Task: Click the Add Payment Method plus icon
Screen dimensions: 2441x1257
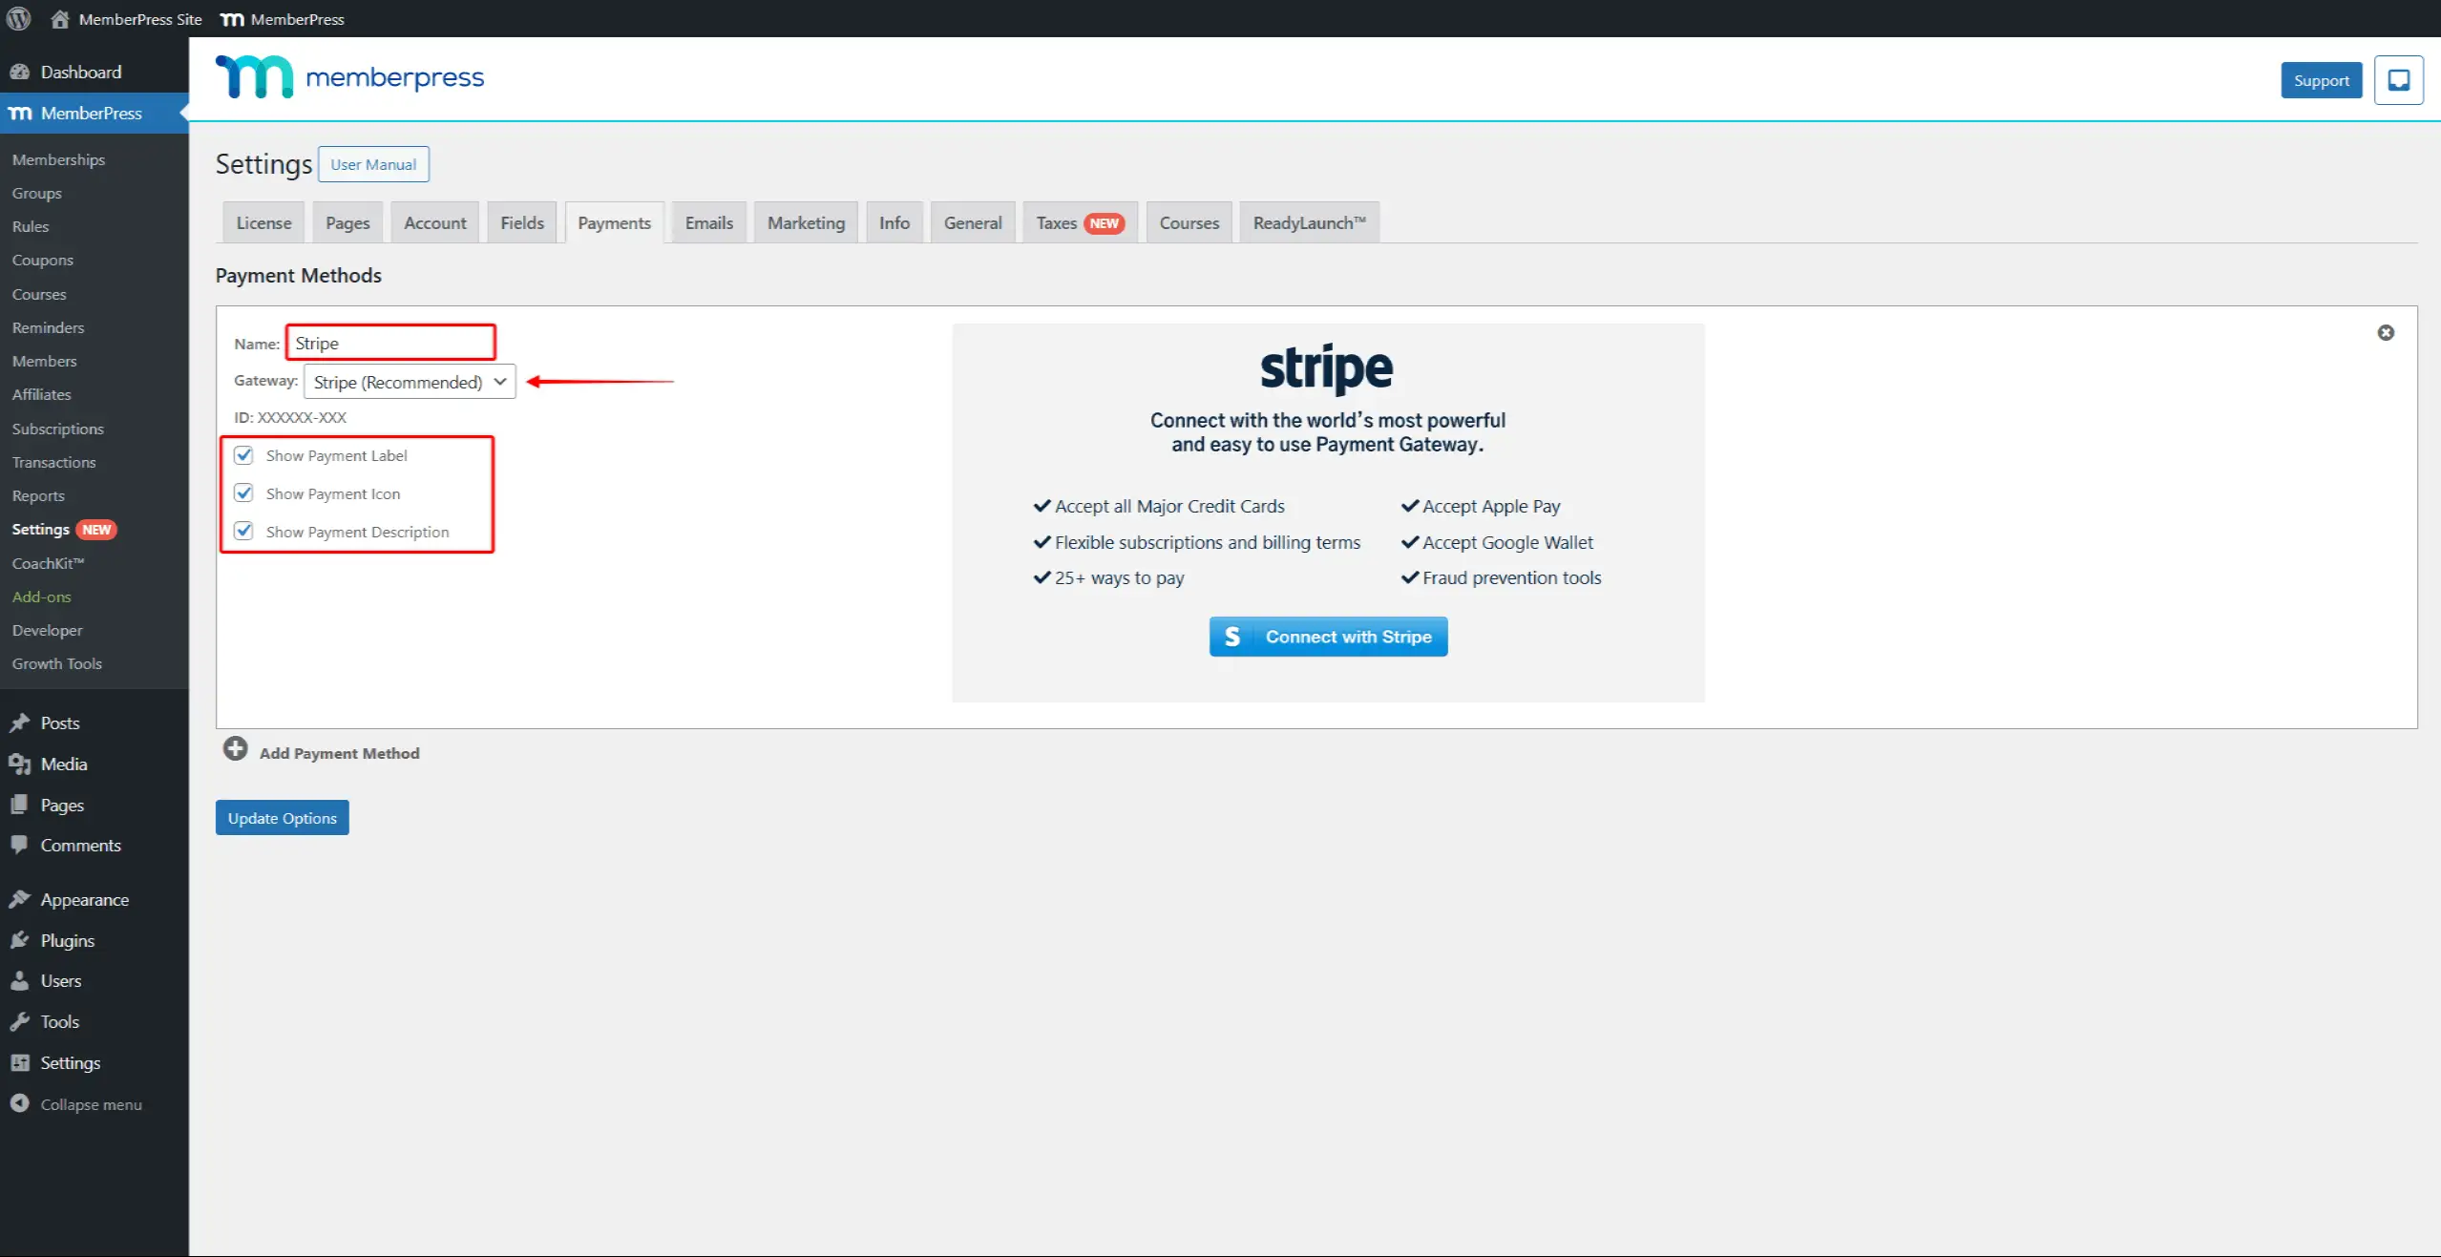Action: [235, 749]
